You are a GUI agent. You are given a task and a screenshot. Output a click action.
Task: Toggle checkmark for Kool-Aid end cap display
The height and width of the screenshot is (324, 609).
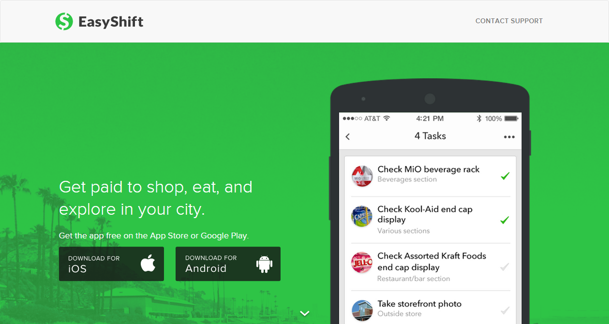click(505, 220)
